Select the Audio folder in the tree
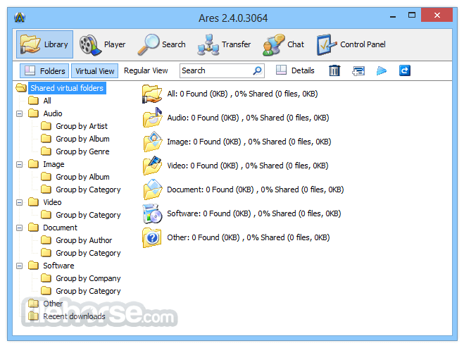 coord(53,113)
